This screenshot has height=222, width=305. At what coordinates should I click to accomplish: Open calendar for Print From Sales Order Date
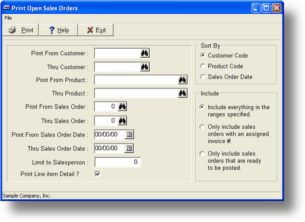(129, 135)
